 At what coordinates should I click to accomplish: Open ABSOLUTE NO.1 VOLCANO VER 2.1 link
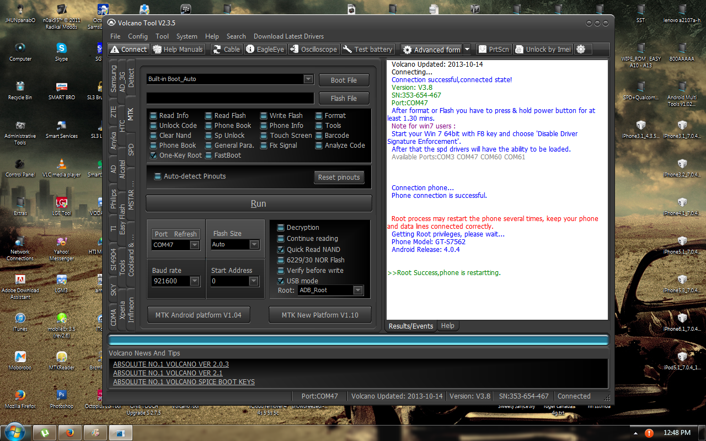[168, 373]
